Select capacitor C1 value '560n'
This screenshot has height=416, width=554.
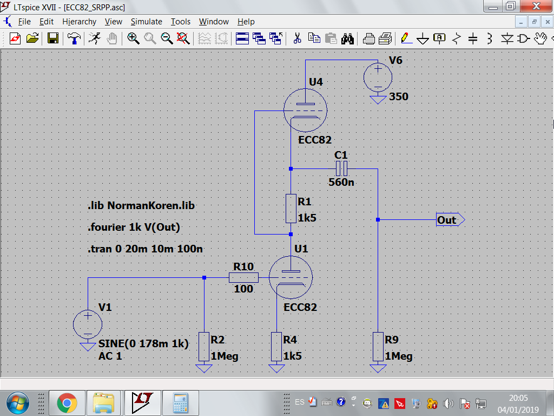341,182
